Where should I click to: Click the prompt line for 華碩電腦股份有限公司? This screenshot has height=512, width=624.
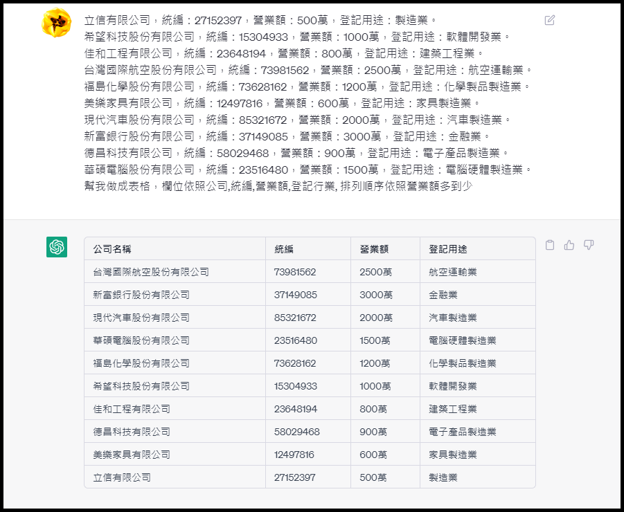click(308, 170)
